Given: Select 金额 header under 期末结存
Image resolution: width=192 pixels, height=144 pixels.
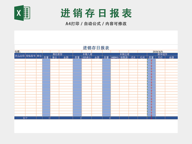Looking at the screenshot, I should pos(171,57).
